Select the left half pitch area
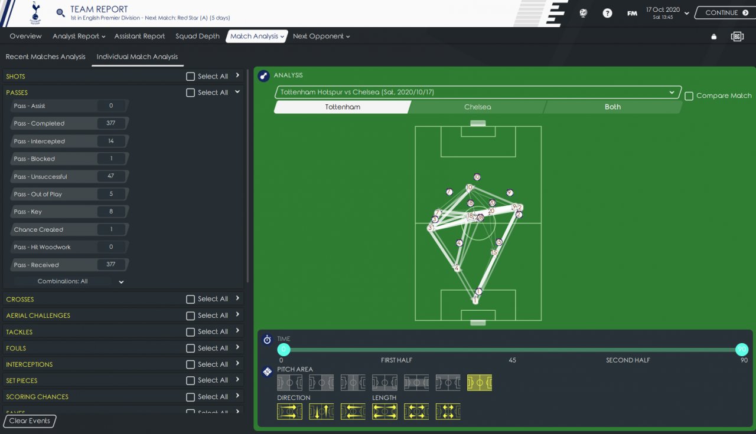 pyautogui.click(x=289, y=383)
